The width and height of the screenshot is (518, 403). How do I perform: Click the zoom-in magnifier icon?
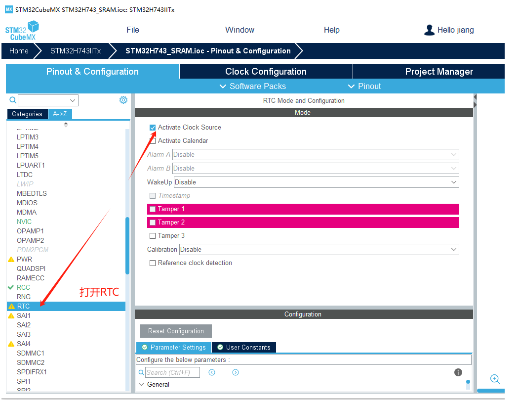click(495, 379)
